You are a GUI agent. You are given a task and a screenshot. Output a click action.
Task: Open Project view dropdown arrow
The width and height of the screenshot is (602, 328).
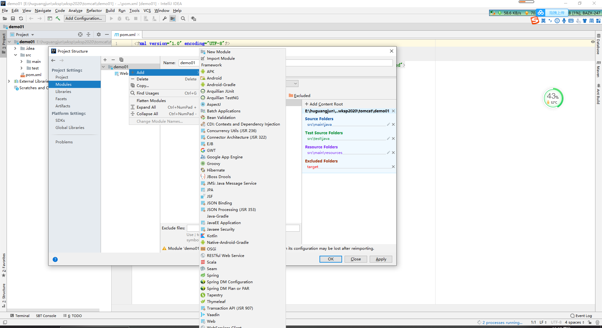[x=33, y=35]
